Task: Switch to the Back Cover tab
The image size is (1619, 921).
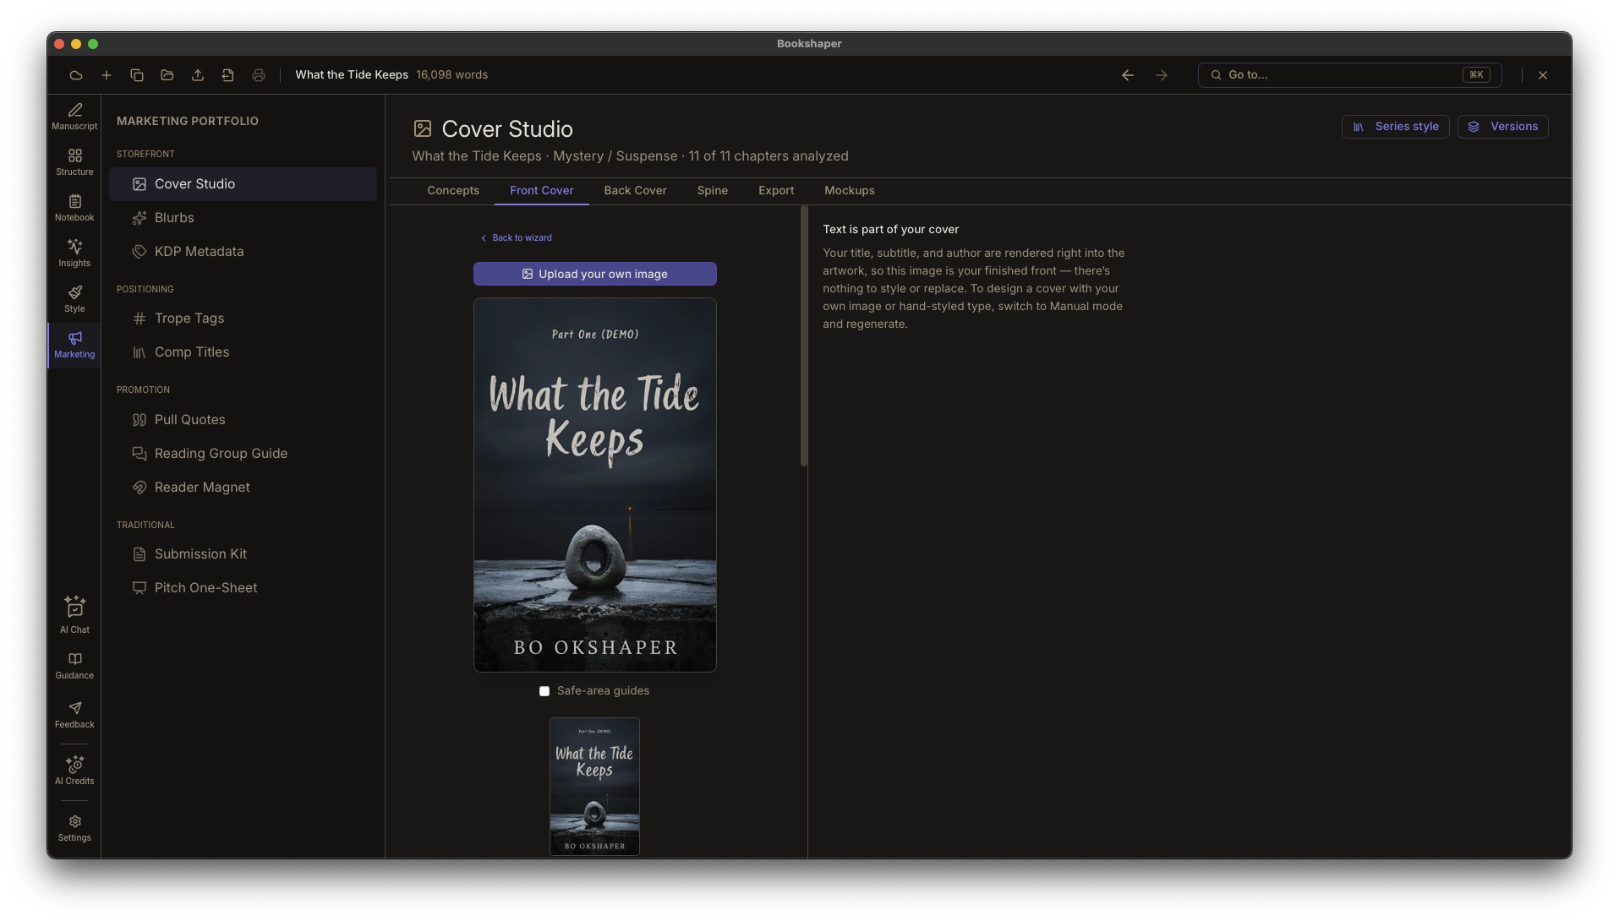Action: [635, 191]
